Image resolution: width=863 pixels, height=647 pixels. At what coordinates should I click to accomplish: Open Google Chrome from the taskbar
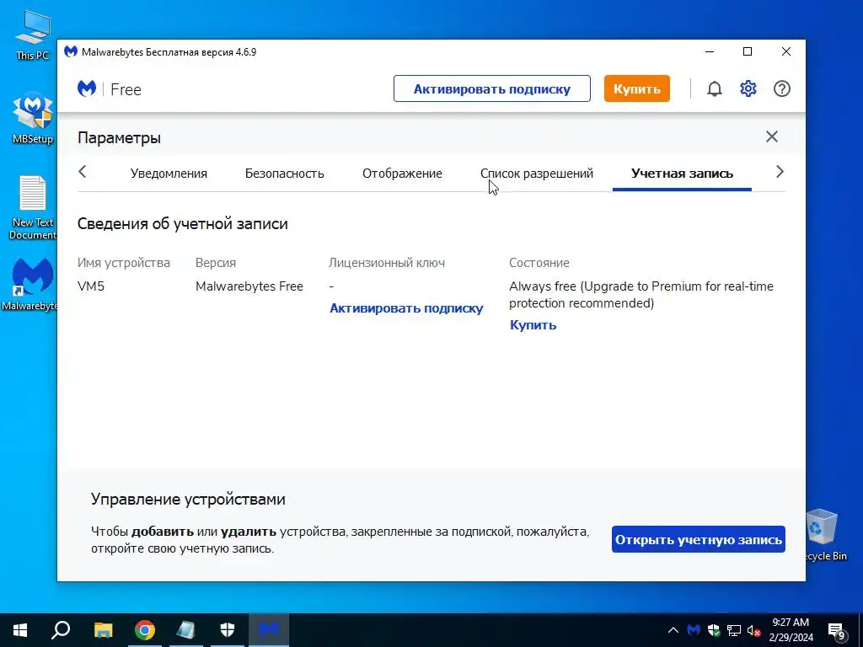click(145, 630)
